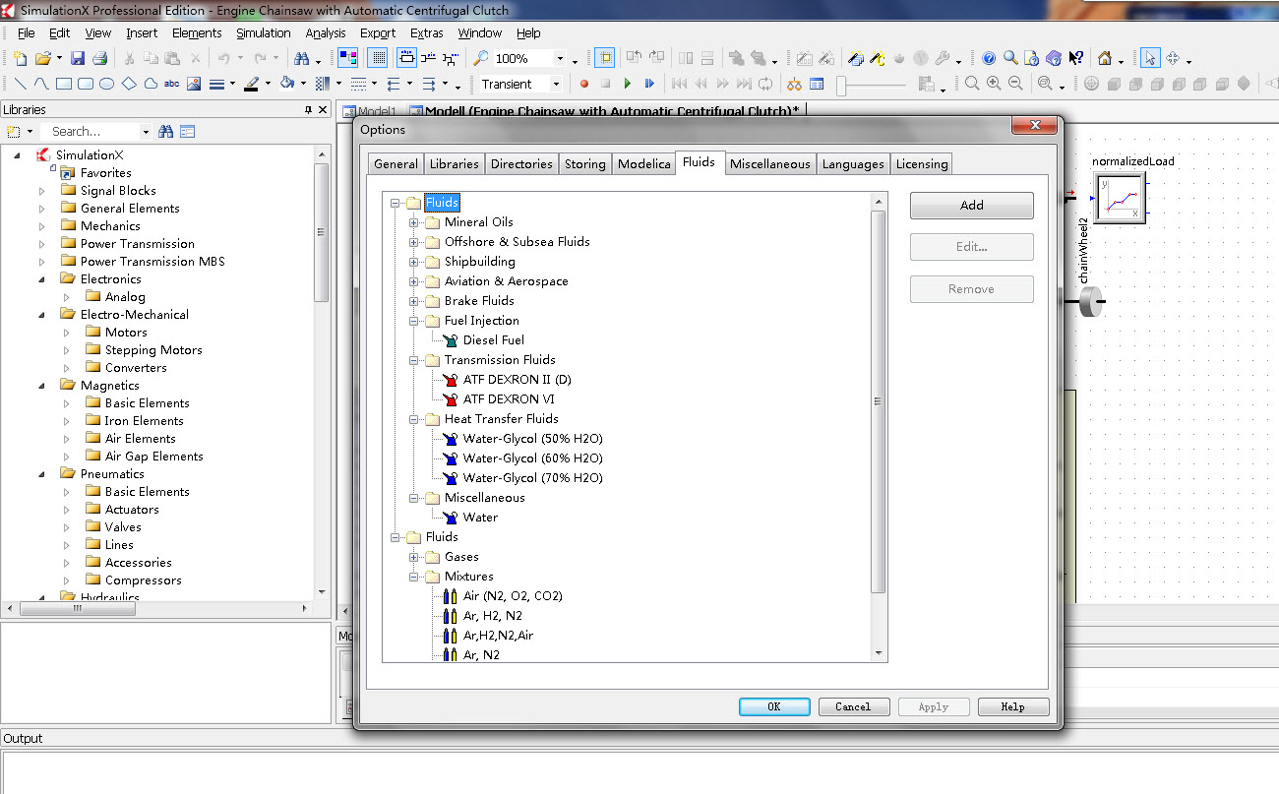
Task: Click the simulation time slider handle
Action: point(842,86)
